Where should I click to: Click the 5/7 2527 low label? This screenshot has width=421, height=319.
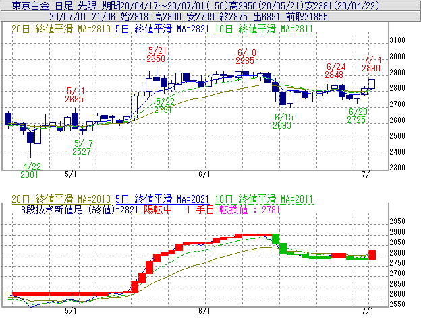click(82, 147)
